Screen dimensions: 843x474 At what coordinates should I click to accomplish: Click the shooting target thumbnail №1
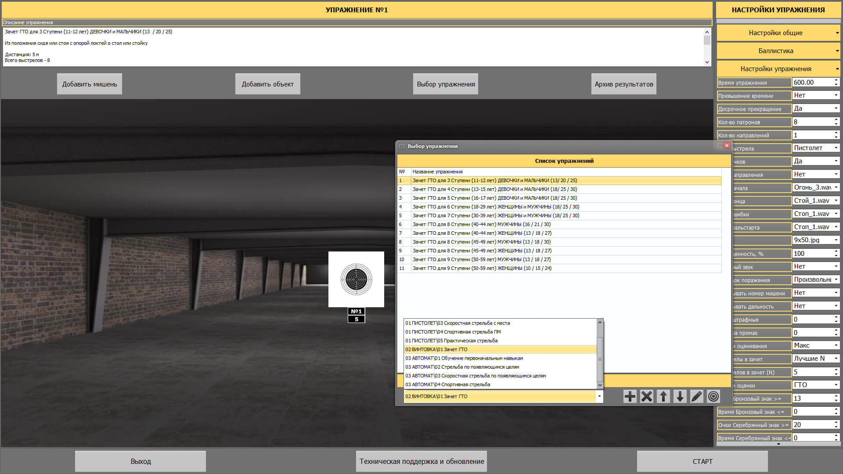click(356, 279)
